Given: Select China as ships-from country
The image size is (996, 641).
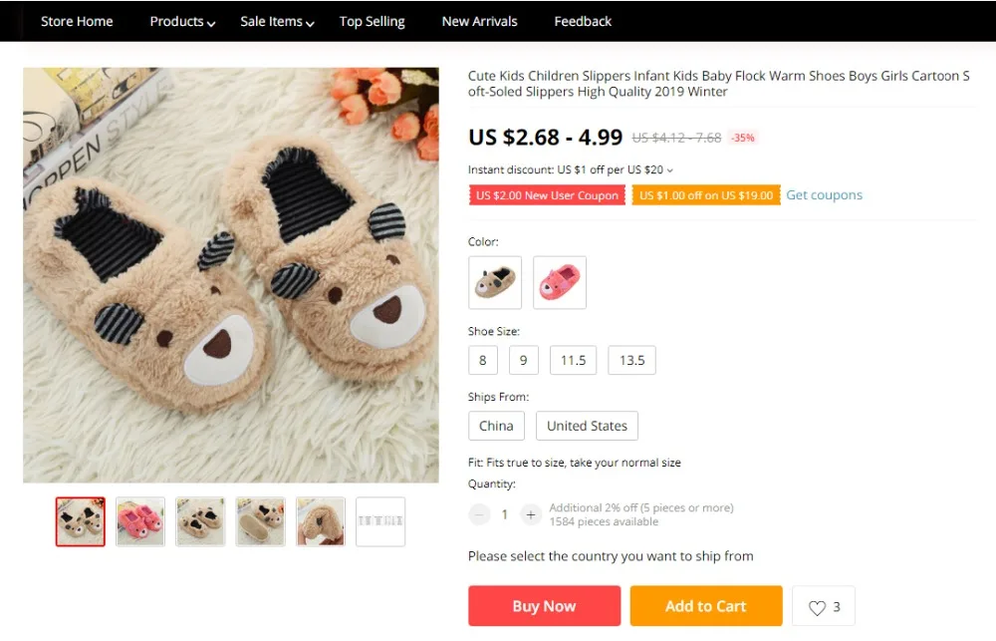Looking at the screenshot, I should point(496,426).
